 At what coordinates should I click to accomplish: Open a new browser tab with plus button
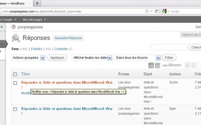click(x=37, y=3)
